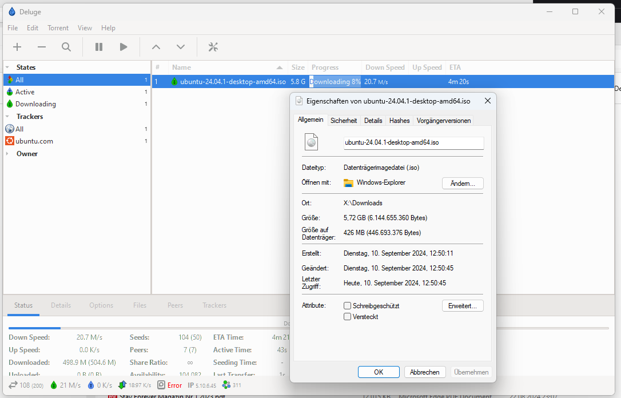The image size is (621, 398).
Task: Toggle the Versteckt checkbox
Action: (347, 316)
